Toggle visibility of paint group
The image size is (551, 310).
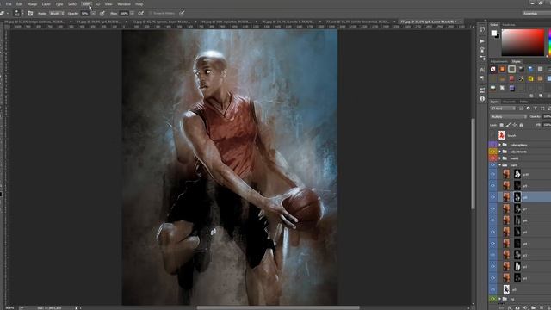tap(492, 164)
